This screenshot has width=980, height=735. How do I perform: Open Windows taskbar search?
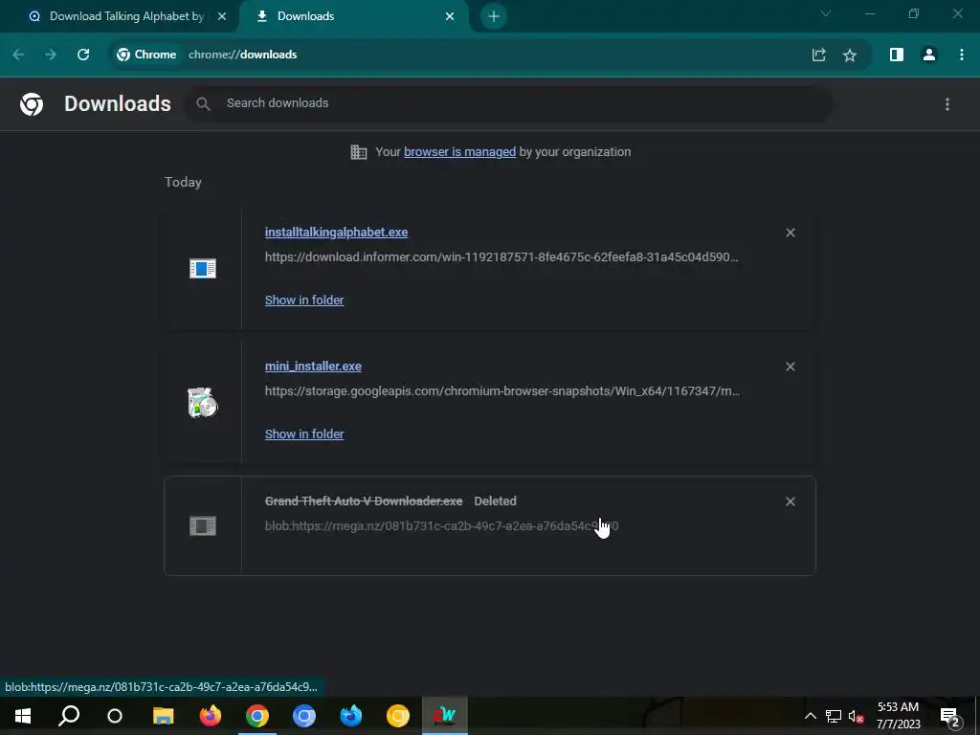point(69,716)
